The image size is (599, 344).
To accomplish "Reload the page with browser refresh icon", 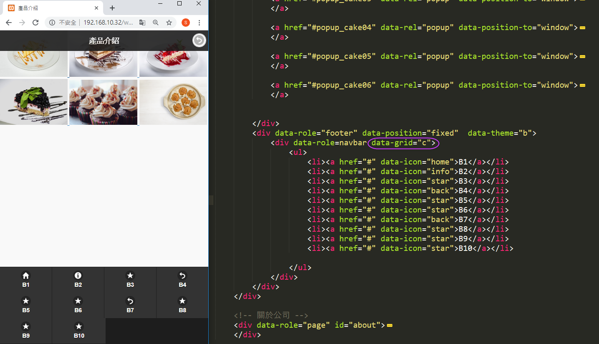I will click(35, 23).
